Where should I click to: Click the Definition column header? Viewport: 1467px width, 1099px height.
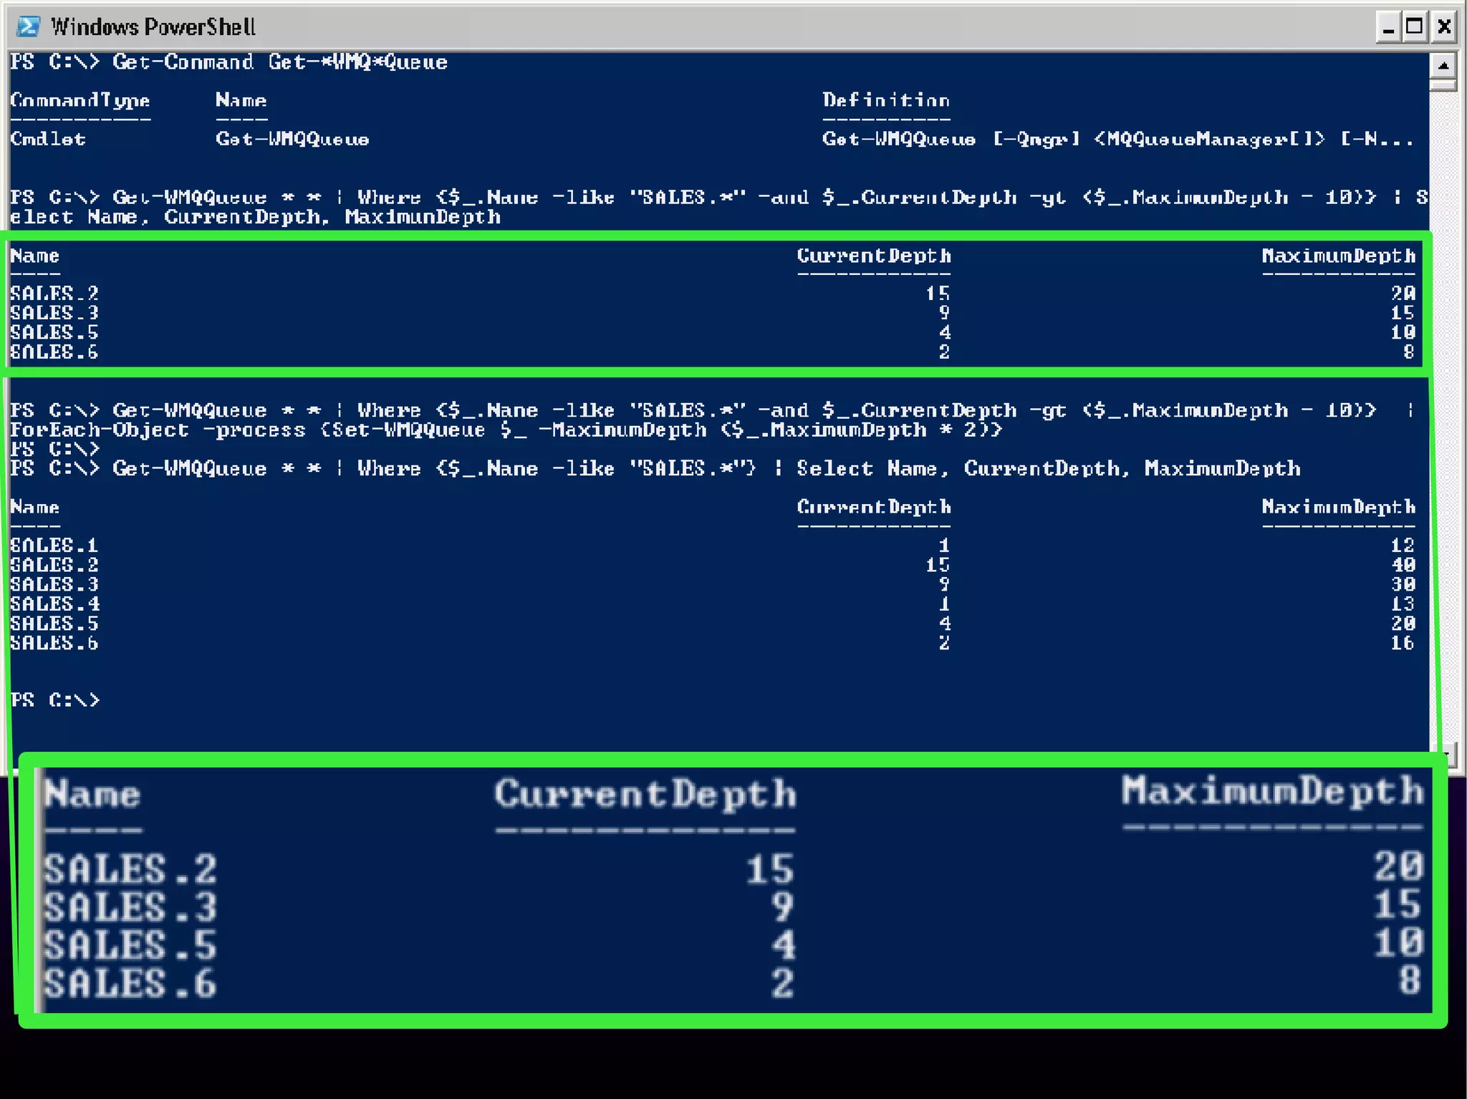coord(885,100)
